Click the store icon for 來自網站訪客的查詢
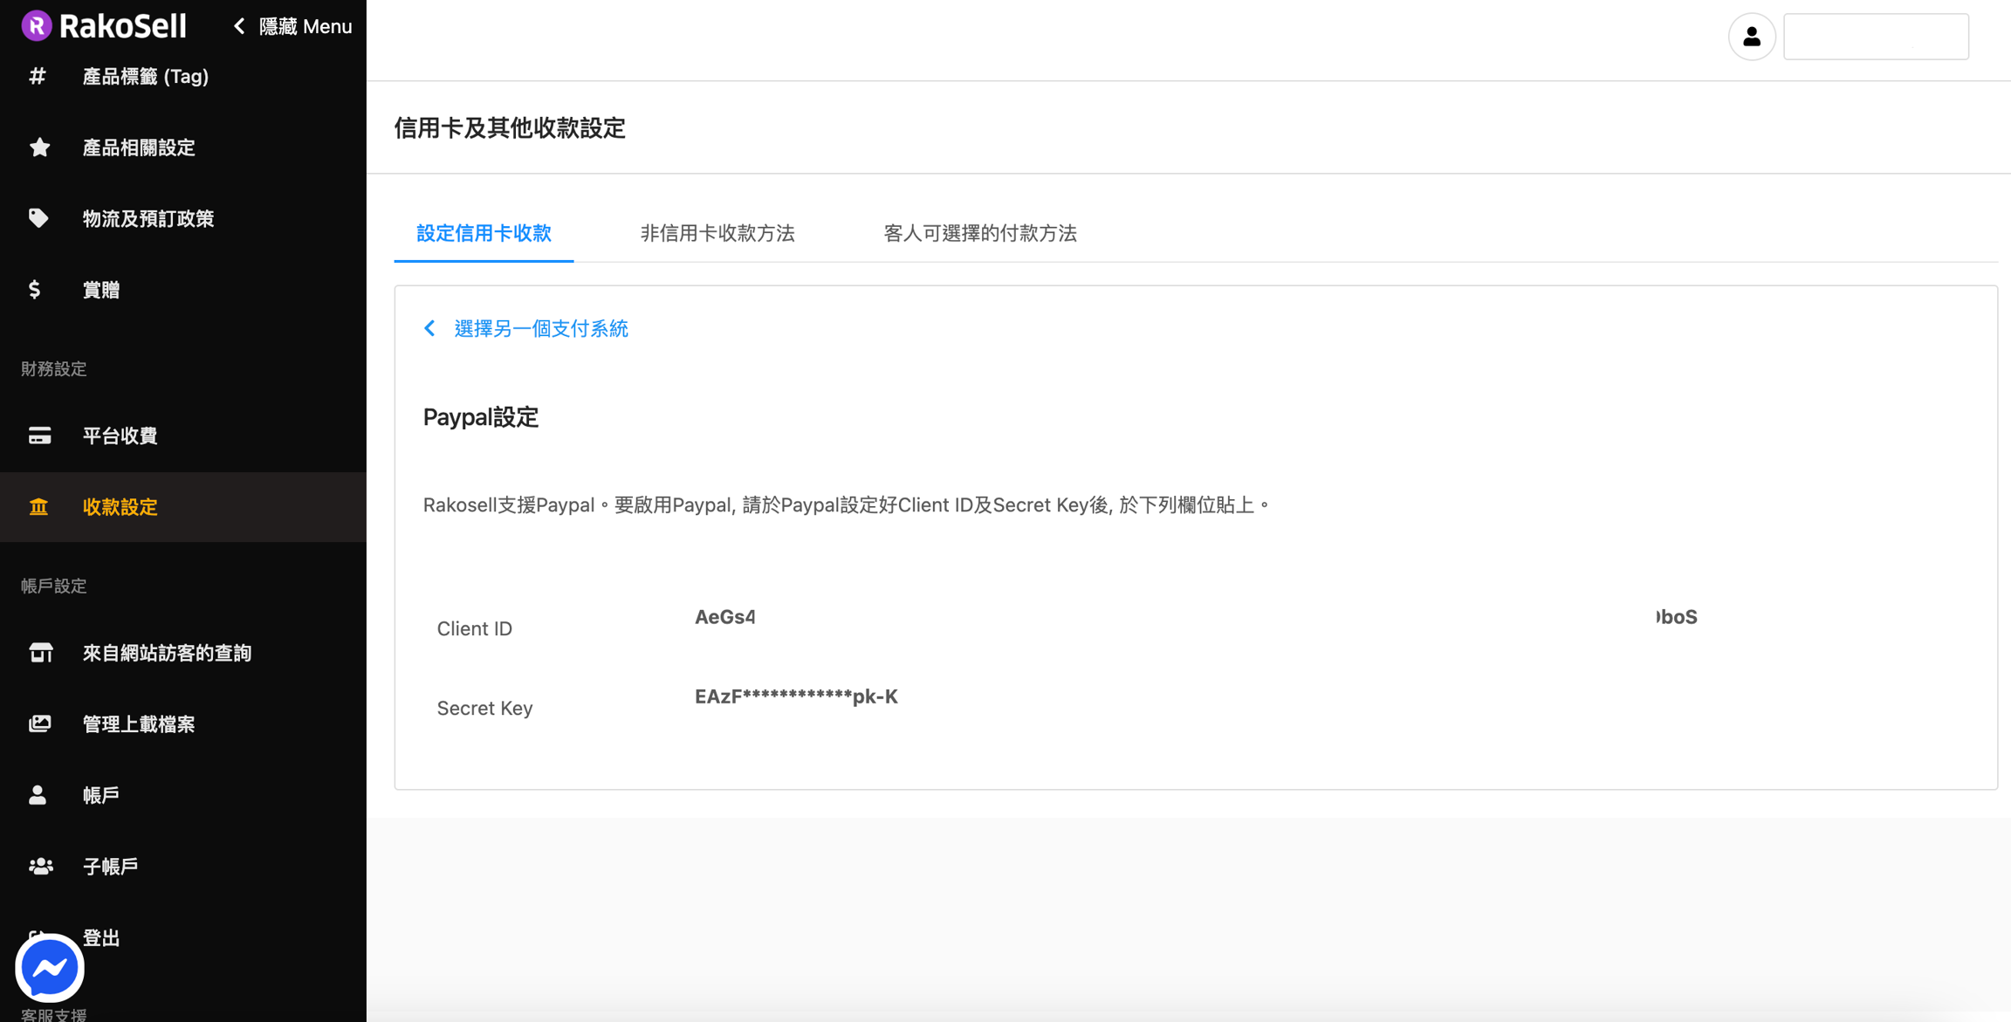Screen dimensions: 2011x1022 (x=40, y=653)
